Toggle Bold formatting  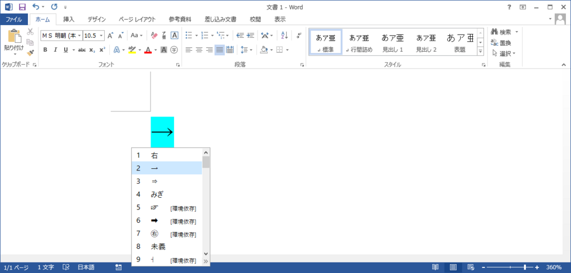click(x=45, y=50)
